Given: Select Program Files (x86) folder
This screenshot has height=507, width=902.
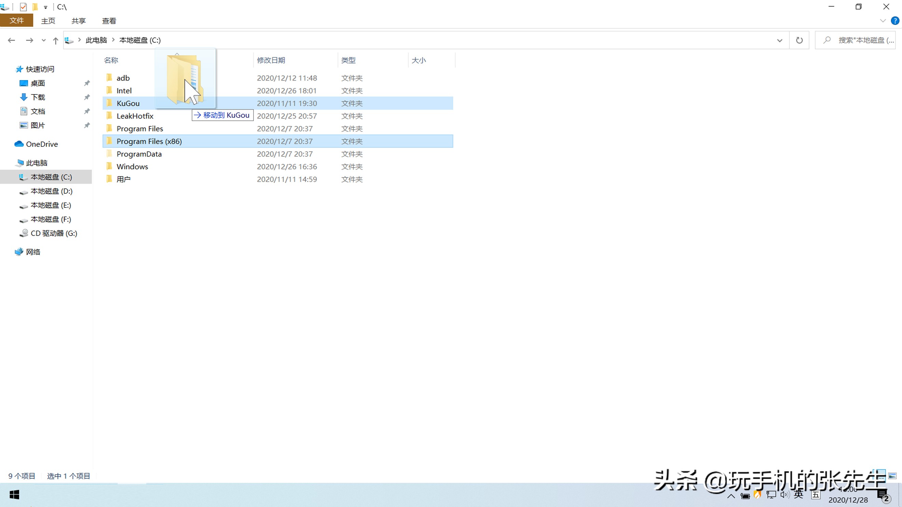Looking at the screenshot, I should point(149,141).
